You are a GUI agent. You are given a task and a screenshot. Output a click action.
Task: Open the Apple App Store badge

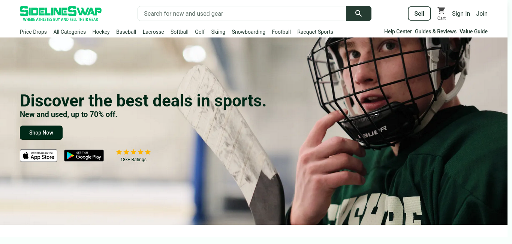(39, 156)
